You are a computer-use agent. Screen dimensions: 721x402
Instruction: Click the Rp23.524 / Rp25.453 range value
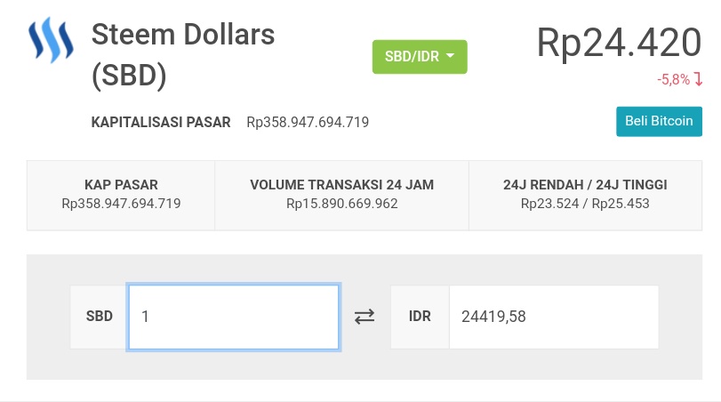(585, 204)
